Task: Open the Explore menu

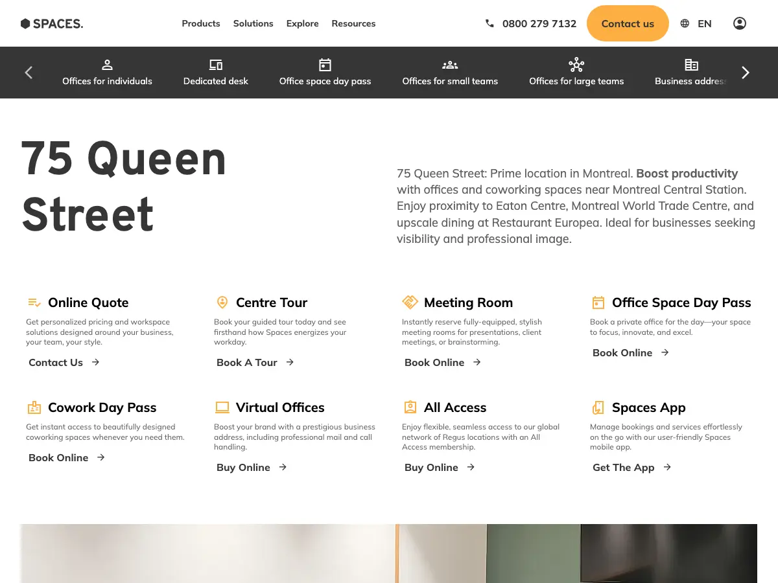Action: 303,23
